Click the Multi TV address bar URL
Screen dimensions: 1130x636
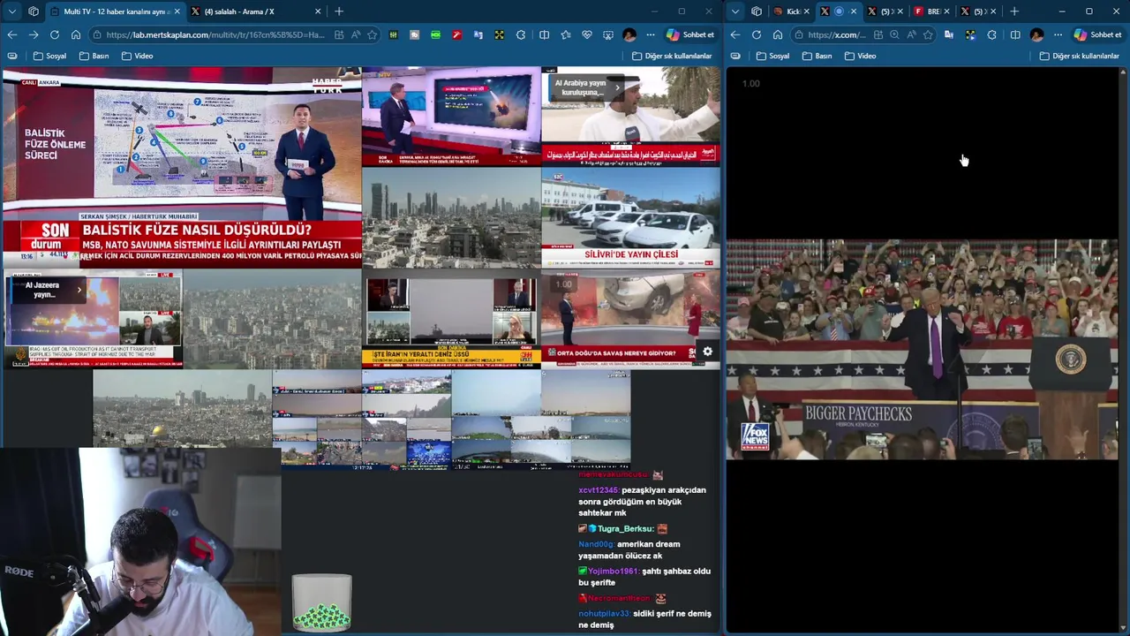click(x=215, y=34)
